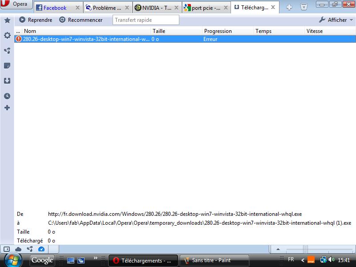Open the Notes panel in sidebar
356x267 pixels.
pyautogui.click(x=7, y=66)
